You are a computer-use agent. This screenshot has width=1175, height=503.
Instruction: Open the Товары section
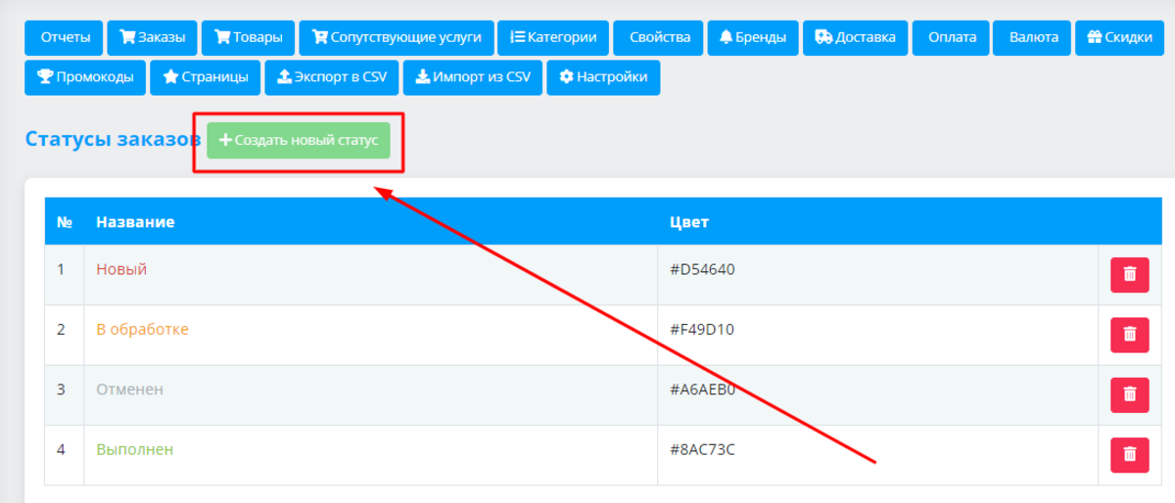[x=248, y=38]
